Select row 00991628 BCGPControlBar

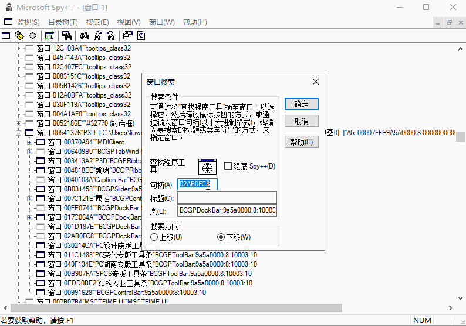[x=127, y=293]
